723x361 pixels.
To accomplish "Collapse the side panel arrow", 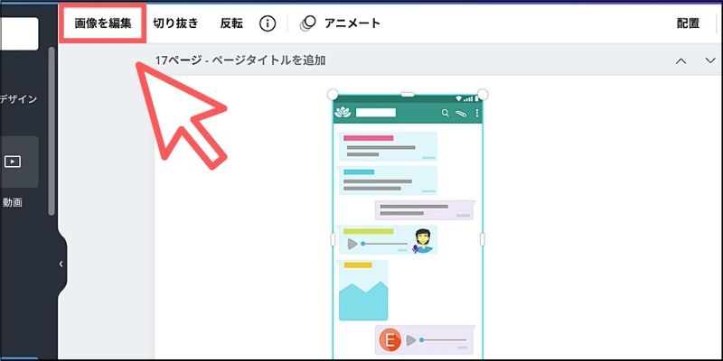I will 61,264.
